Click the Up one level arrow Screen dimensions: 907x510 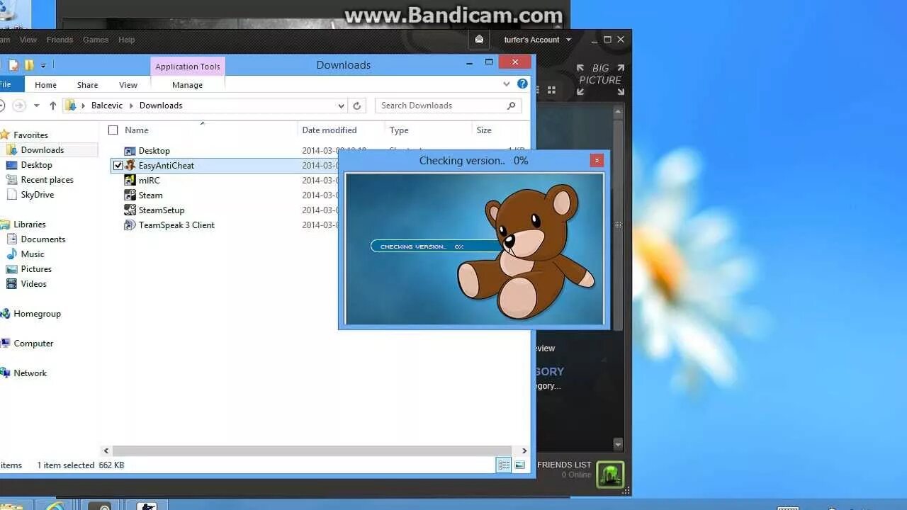[52, 106]
